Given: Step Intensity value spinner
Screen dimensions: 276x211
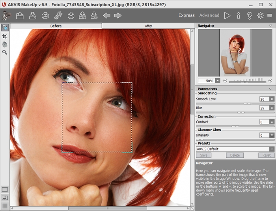Looking at the screenshot, I should click(x=272, y=135).
